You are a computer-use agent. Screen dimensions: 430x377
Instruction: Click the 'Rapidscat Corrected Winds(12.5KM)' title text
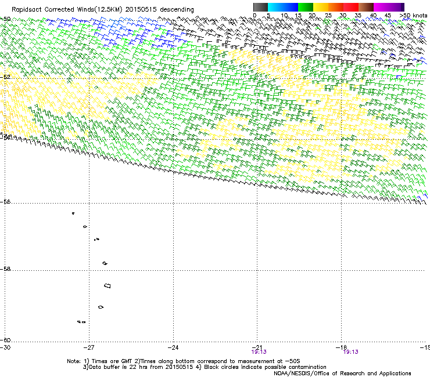[67, 10]
